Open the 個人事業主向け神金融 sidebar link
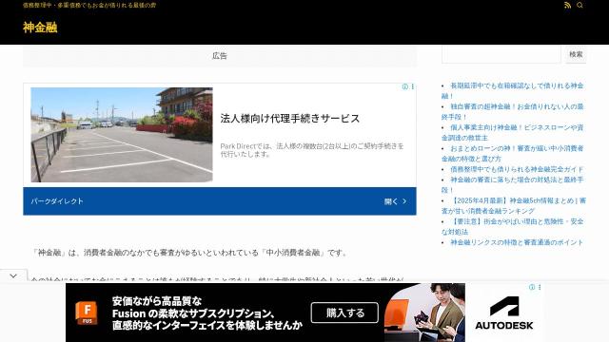 pos(512,133)
